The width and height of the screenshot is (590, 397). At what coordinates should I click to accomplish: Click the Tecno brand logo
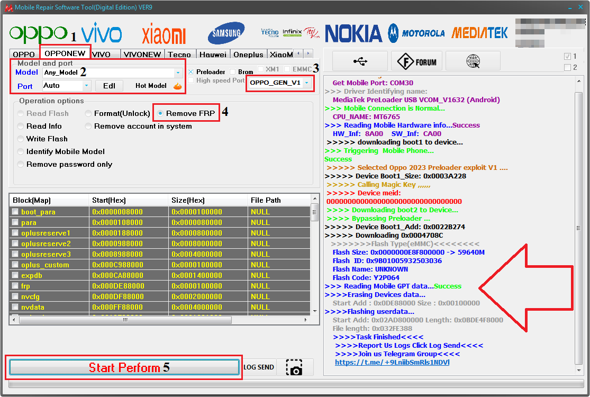(269, 33)
